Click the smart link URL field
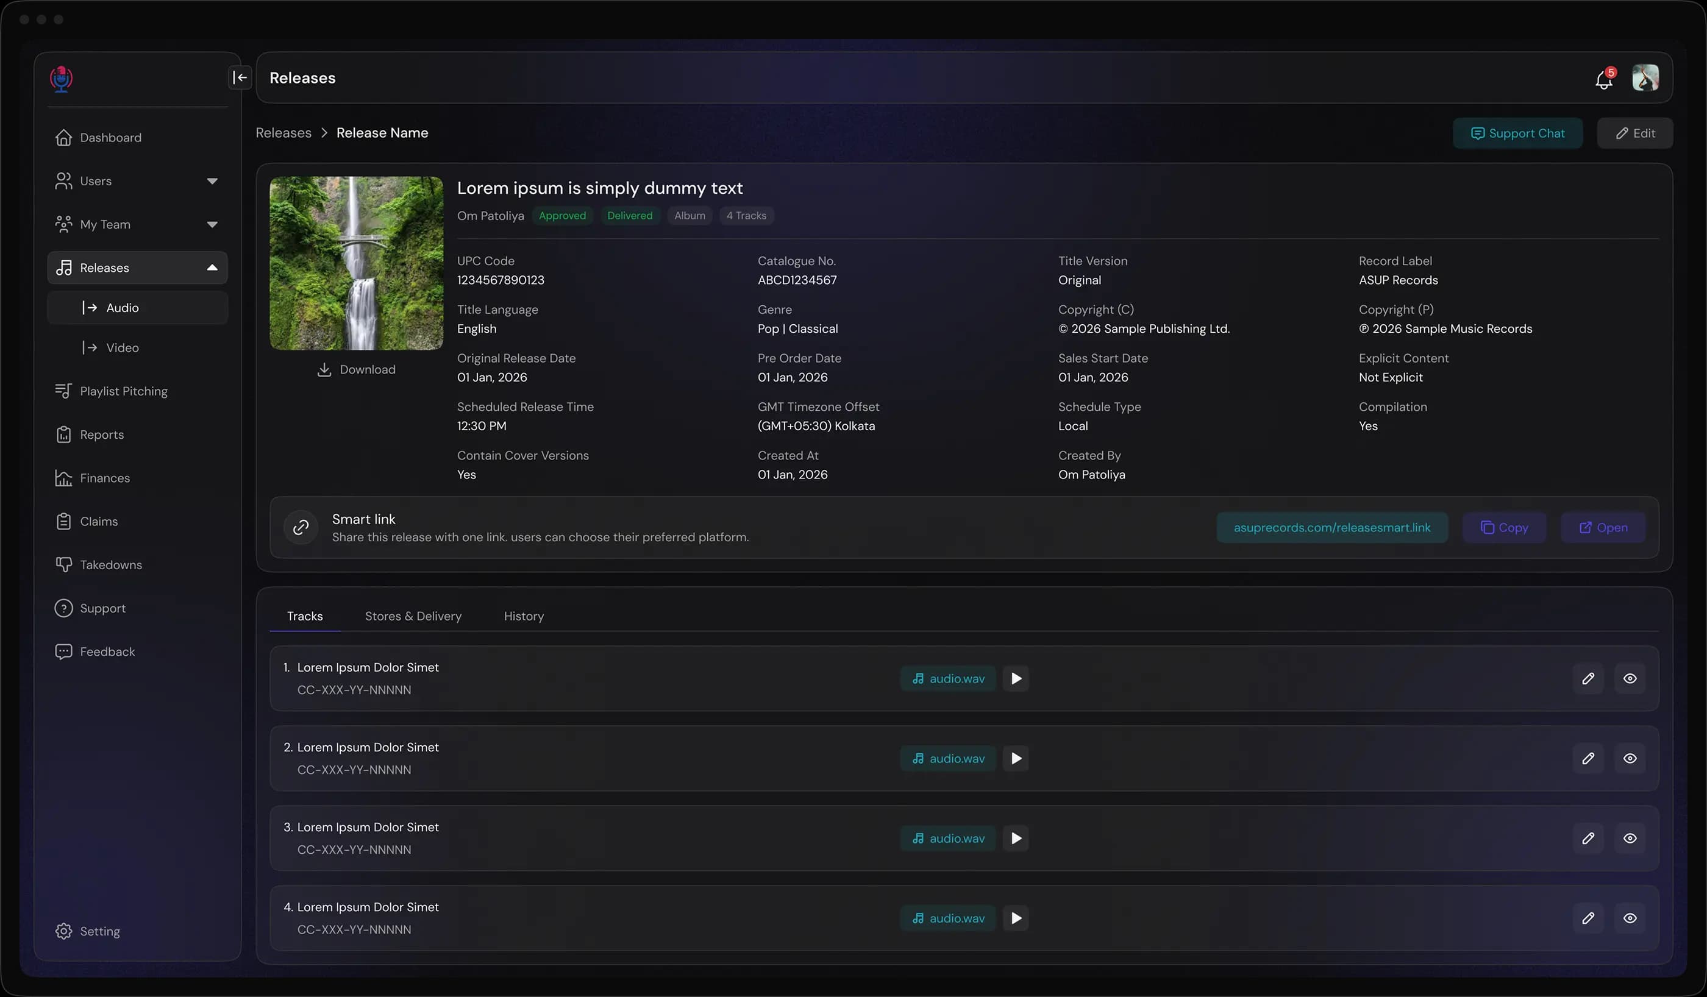The width and height of the screenshot is (1707, 997). click(1331, 528)
